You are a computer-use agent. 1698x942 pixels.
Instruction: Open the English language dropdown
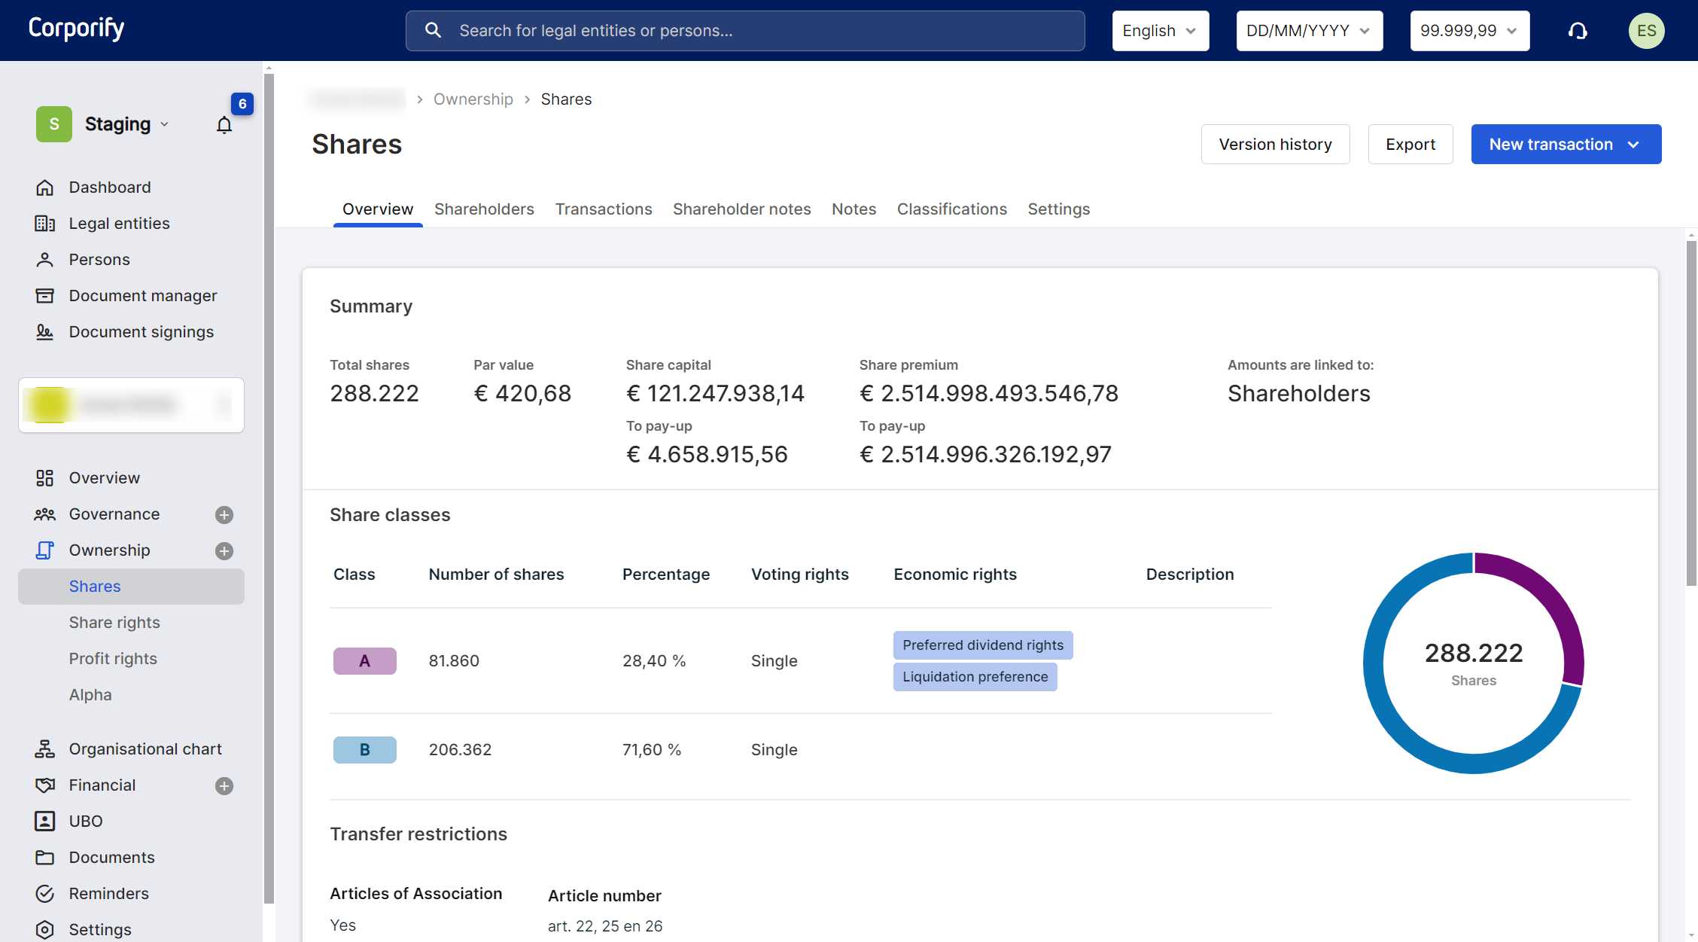pos(1160,31)
